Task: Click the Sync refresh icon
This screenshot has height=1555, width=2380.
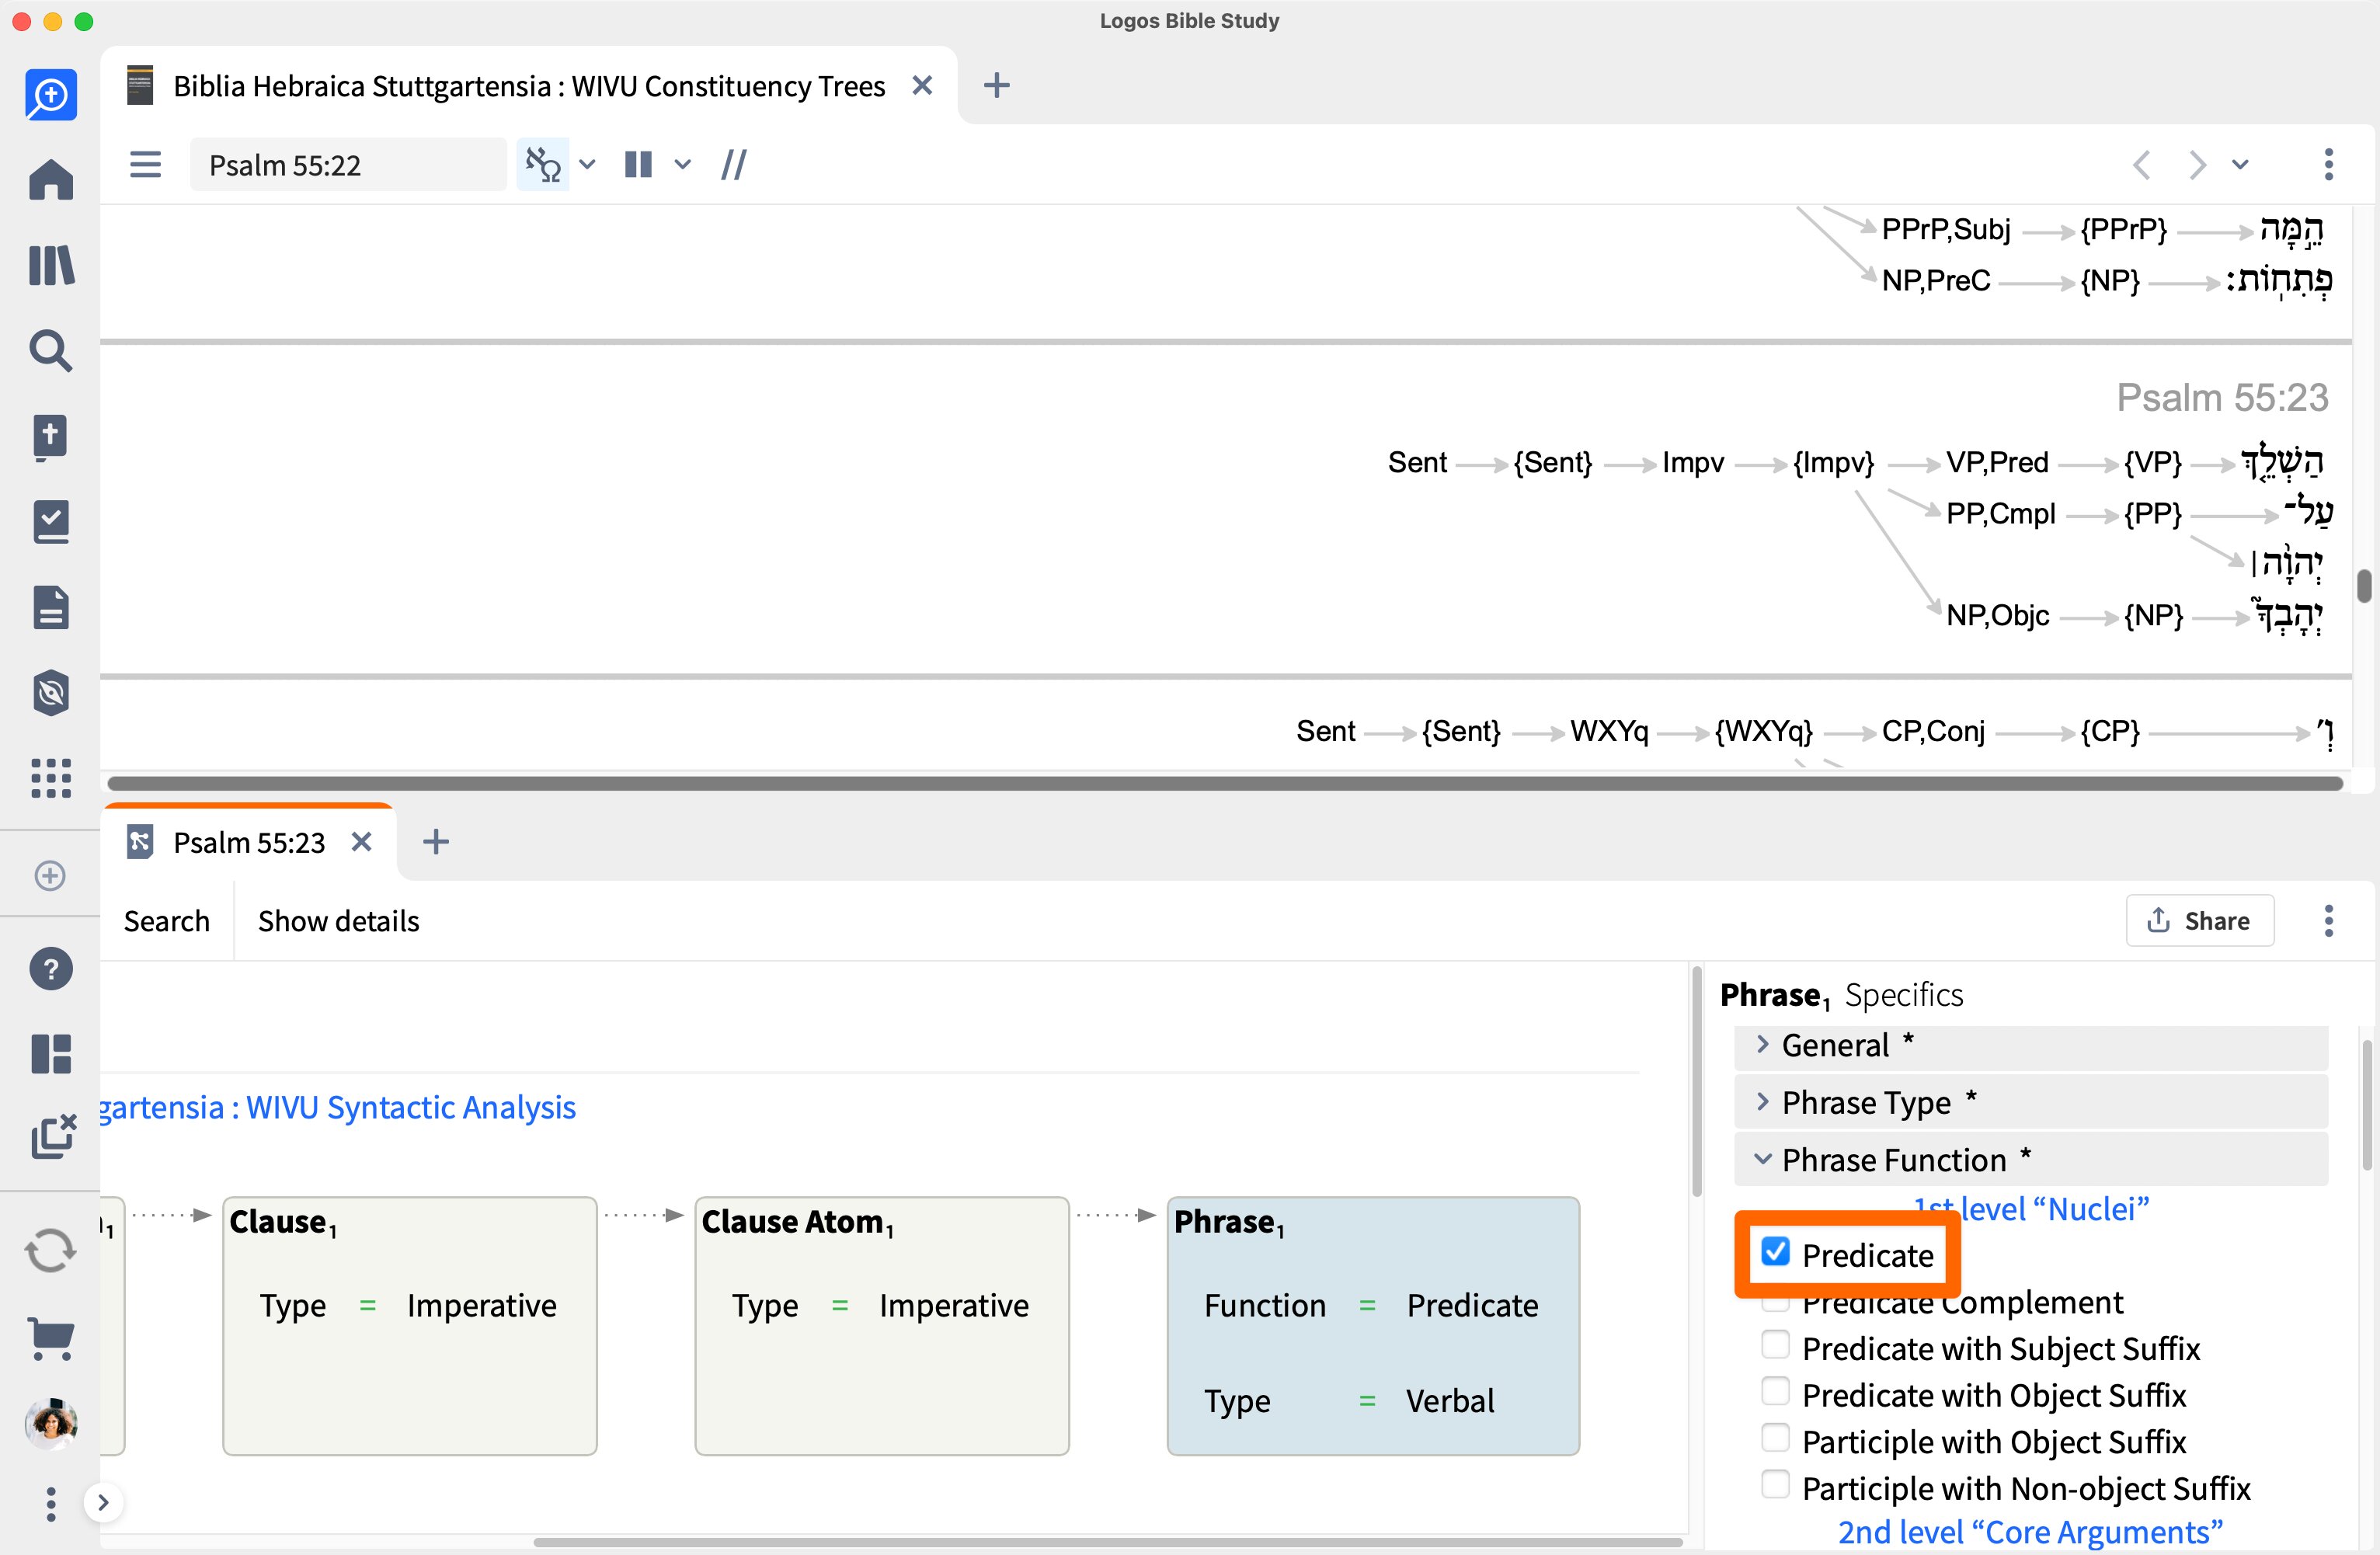Action: (51, 1251)
